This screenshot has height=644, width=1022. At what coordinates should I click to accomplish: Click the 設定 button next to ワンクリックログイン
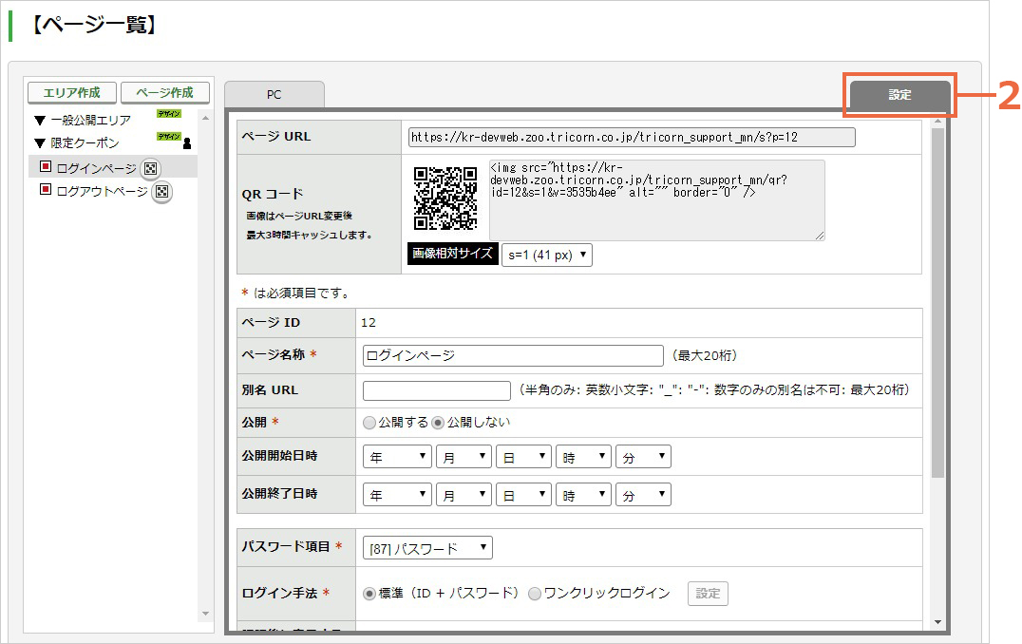click(708, 594)
